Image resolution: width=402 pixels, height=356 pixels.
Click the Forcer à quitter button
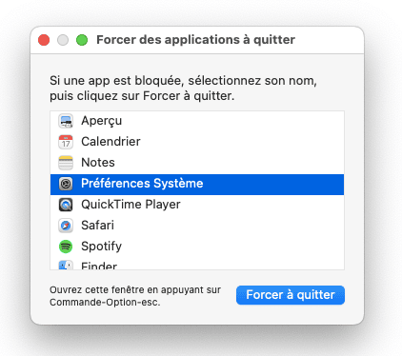coord(291,295)
